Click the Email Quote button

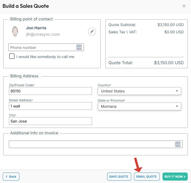(x=146, y=177)
